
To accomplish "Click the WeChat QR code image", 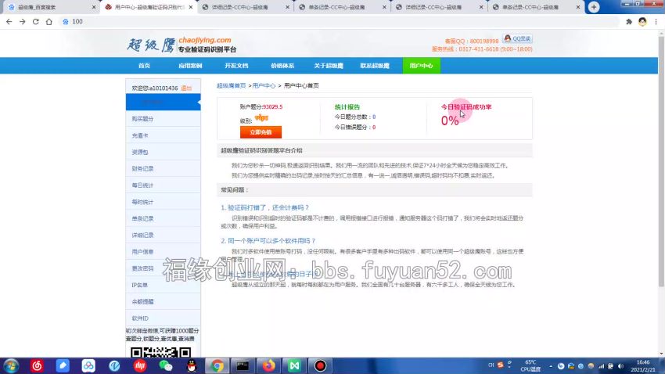I will [160, 352].
